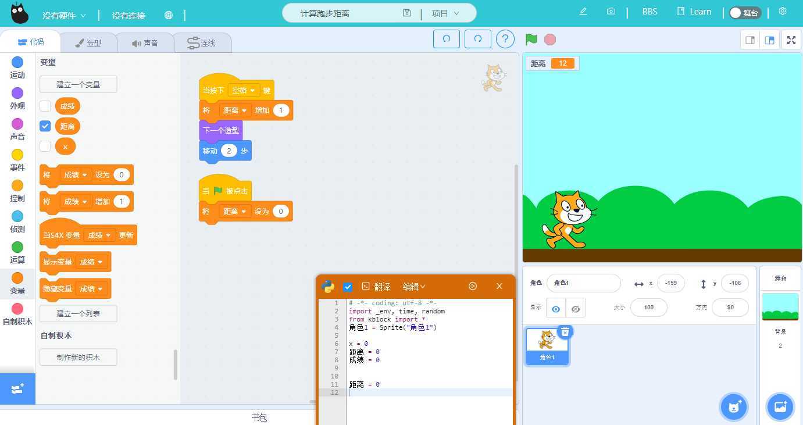Screen dimensions: 803x425
Task: Open the 没有硬件 hardware dropdown
Action: point(64,16)
